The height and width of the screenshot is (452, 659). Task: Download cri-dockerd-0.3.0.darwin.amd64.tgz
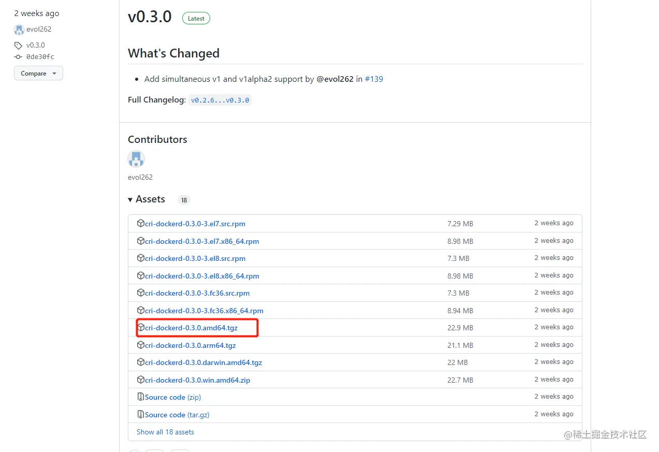pos(203,362)
